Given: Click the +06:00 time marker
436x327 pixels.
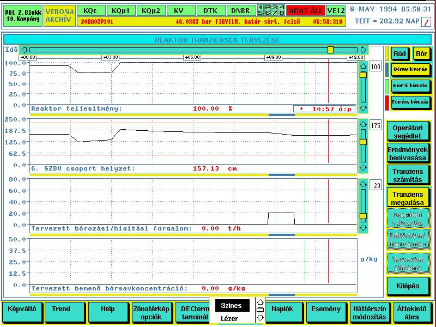Looking at the screenshot, I should [192, 57].
